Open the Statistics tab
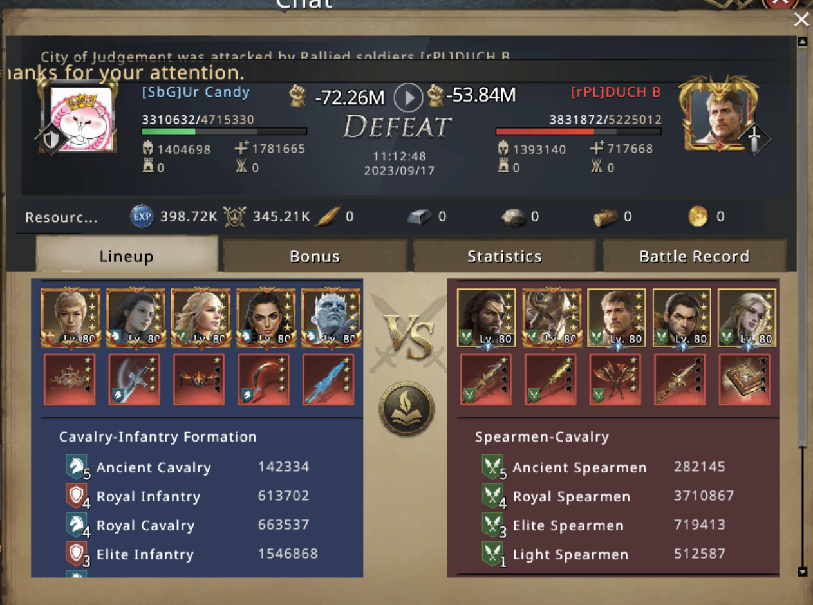Viewport: 813px width, 605px height. pos(504,256)
